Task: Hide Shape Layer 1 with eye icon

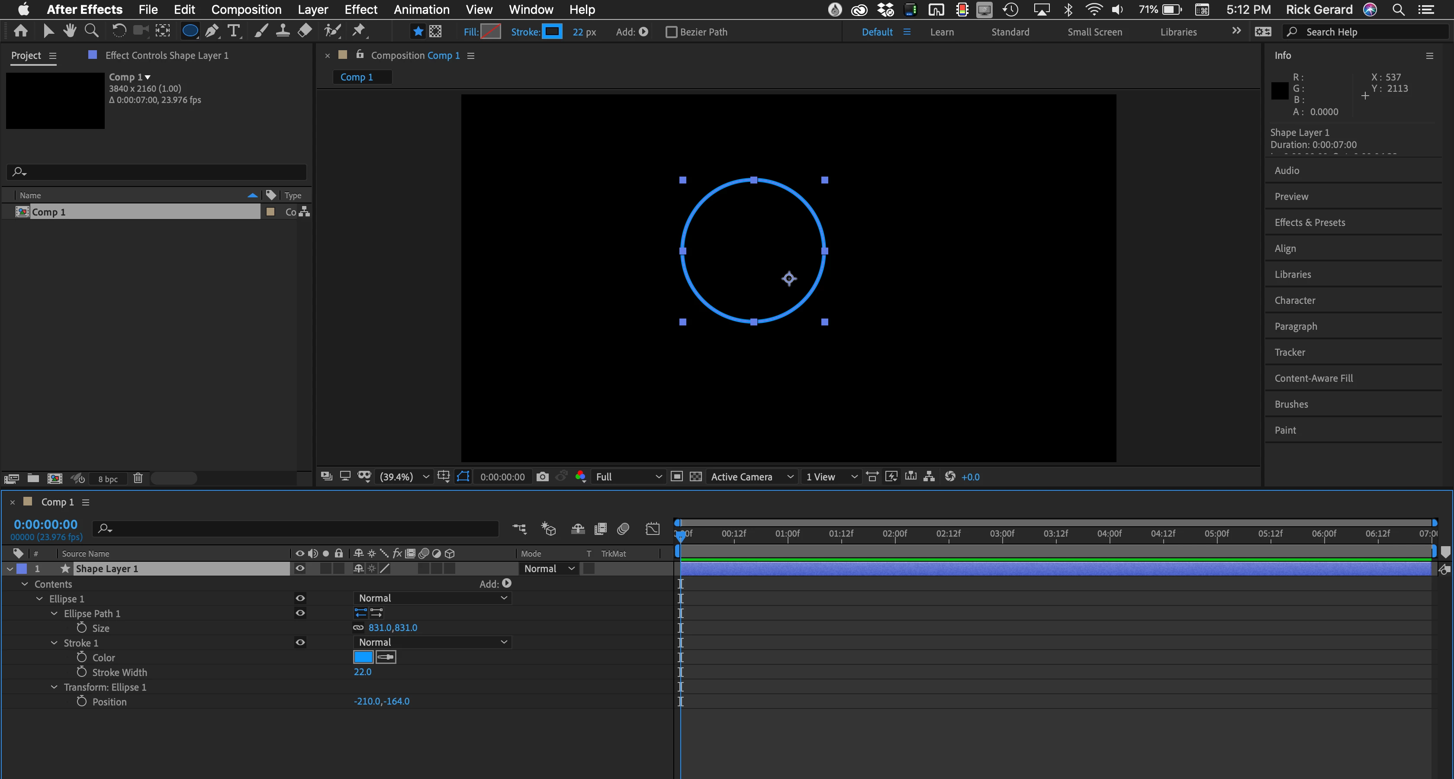Action: (300, 568)
